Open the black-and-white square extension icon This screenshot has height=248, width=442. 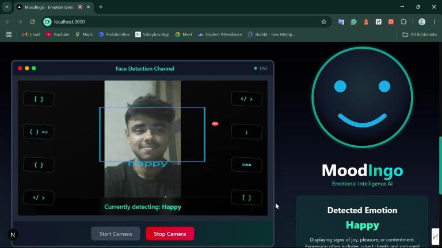click(378, 22)
